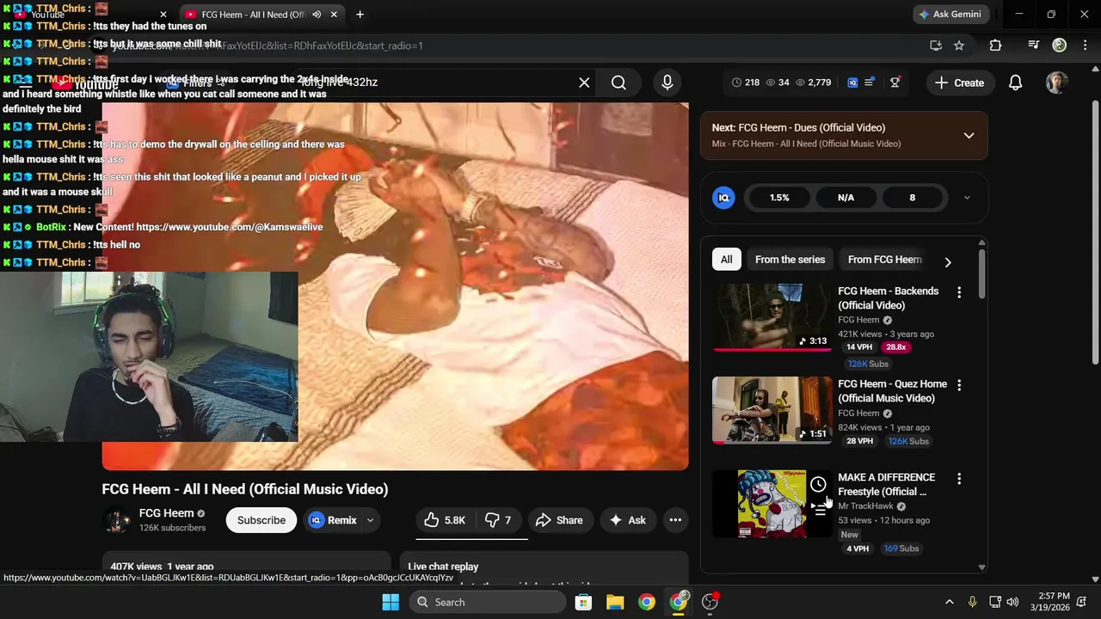1101x619 pixels.
Task: Open the vidIQ trophy icon
Action: [x=895, y=83]
